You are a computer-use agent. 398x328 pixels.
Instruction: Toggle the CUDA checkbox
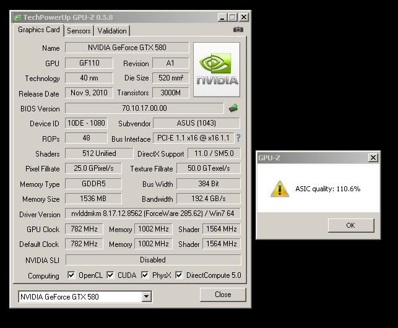pyautogui.click(x=110, y=275)
